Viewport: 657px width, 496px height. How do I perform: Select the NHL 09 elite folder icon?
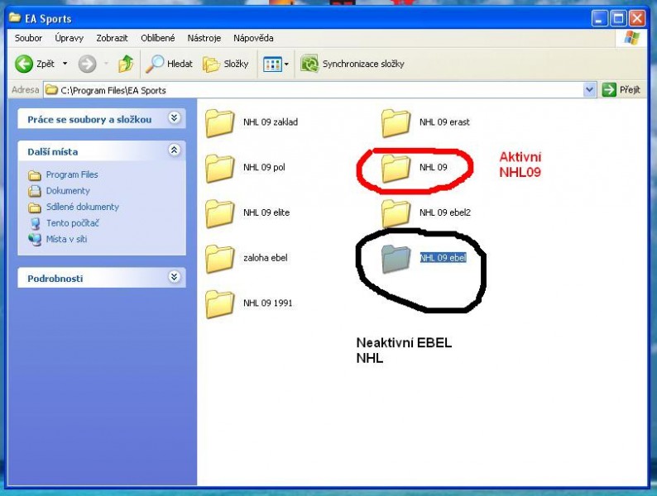(219, 213)
